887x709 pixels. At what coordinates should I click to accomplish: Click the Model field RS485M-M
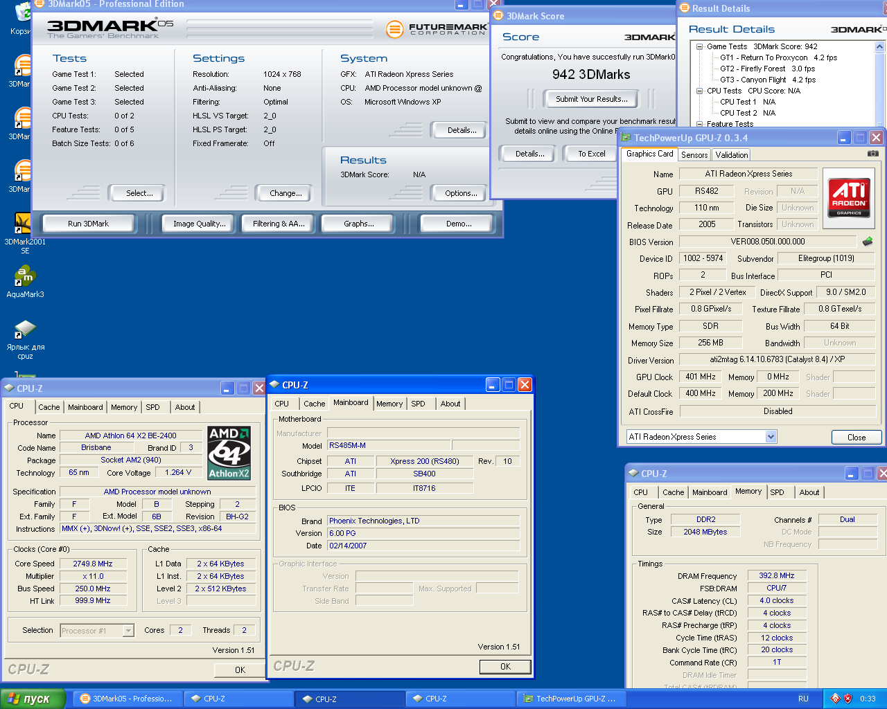click(x=388, y=445)
